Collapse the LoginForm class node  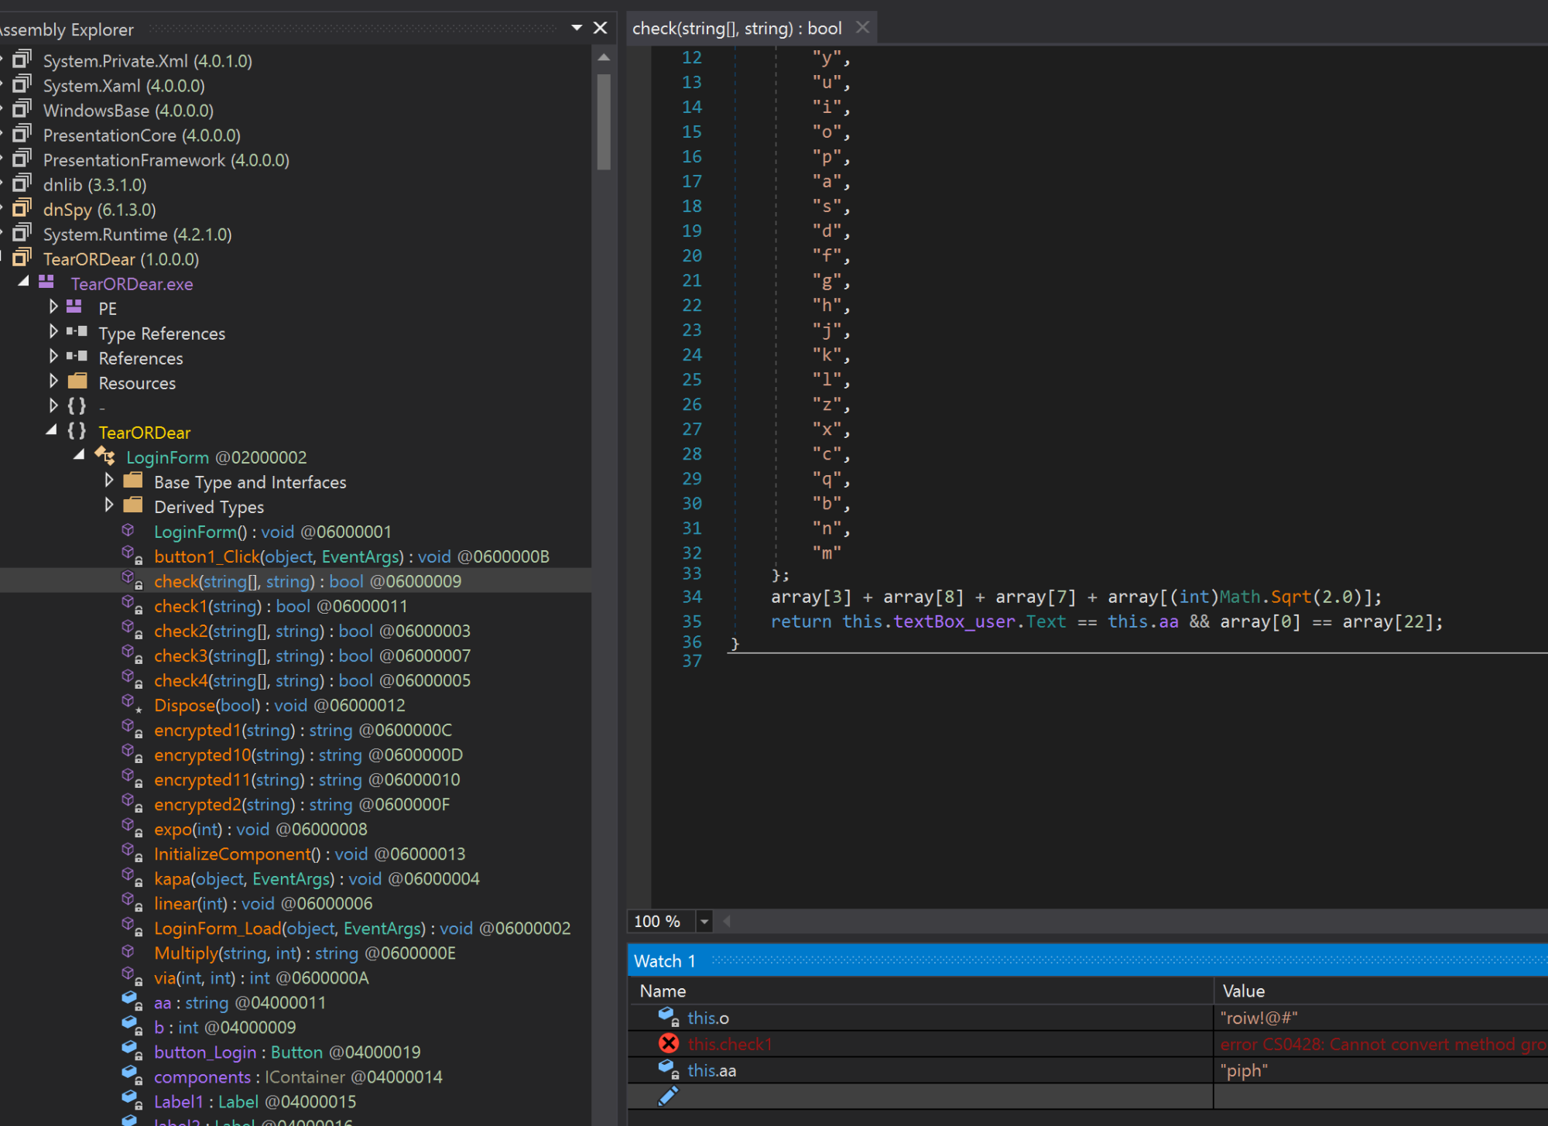(x=79, y=456)
